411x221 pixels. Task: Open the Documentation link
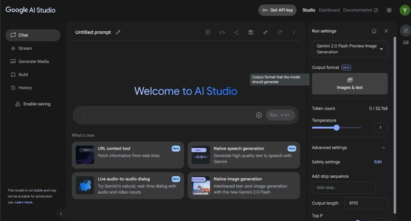[x=360, y=10]
